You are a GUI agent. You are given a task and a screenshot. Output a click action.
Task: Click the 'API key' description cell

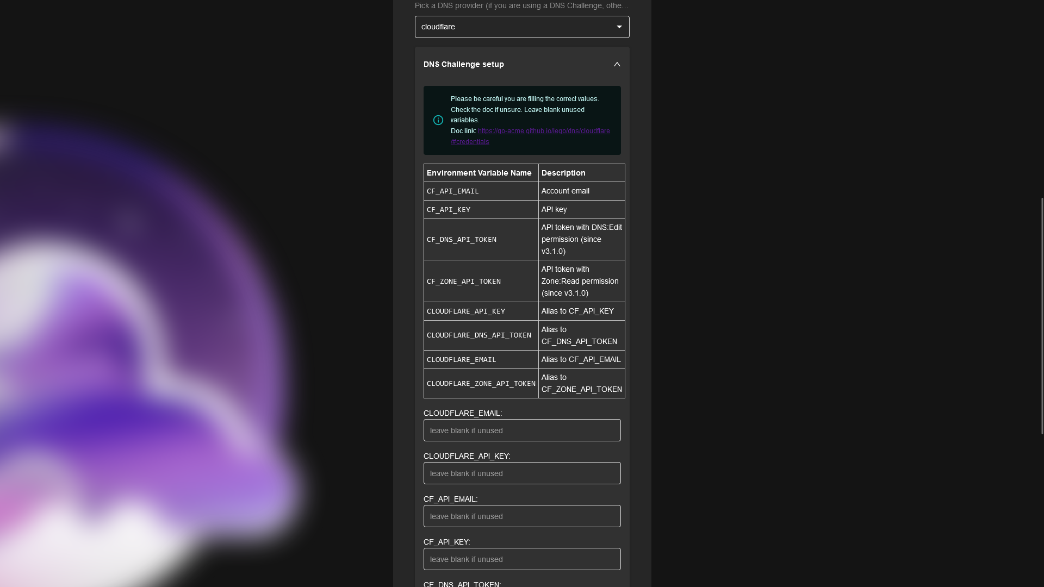point(582,209)
